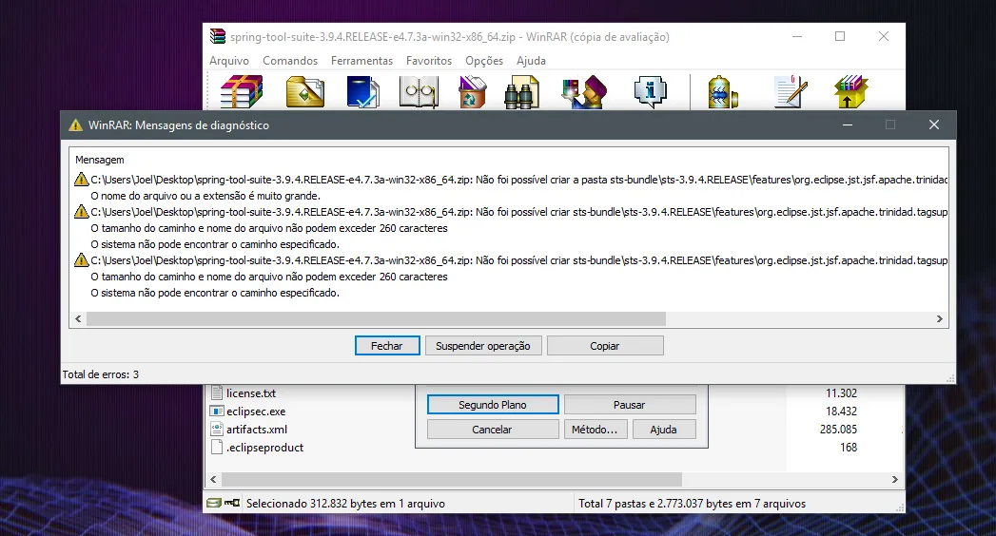
Task: Click the SFX toolbar icon
Action: [x=850, y=92]
